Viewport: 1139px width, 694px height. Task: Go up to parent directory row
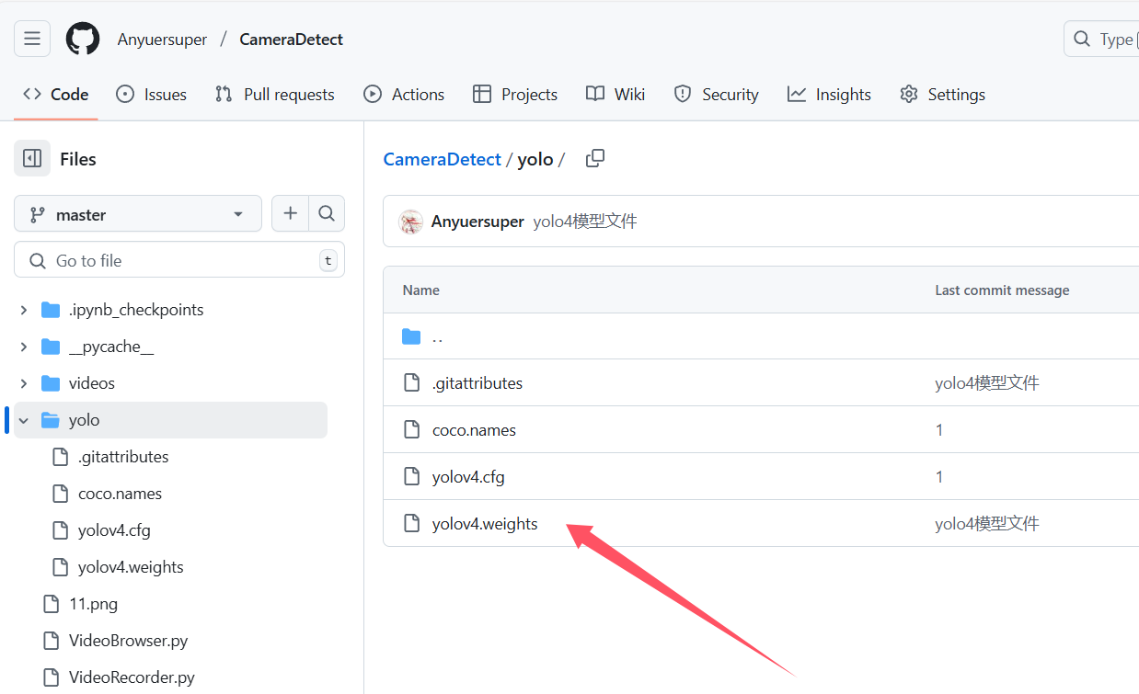[x=761, y=336]
